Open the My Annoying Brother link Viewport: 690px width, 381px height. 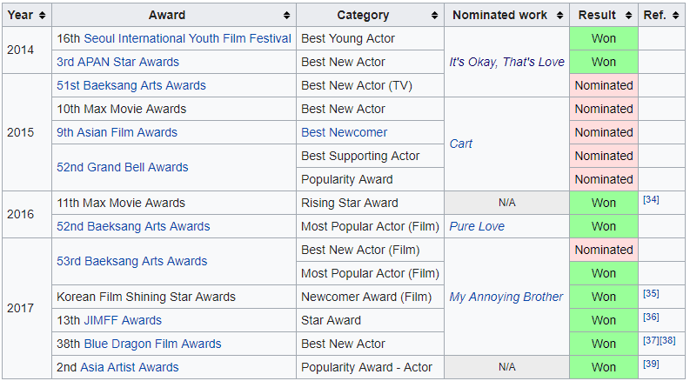click(x=506, y=297)
